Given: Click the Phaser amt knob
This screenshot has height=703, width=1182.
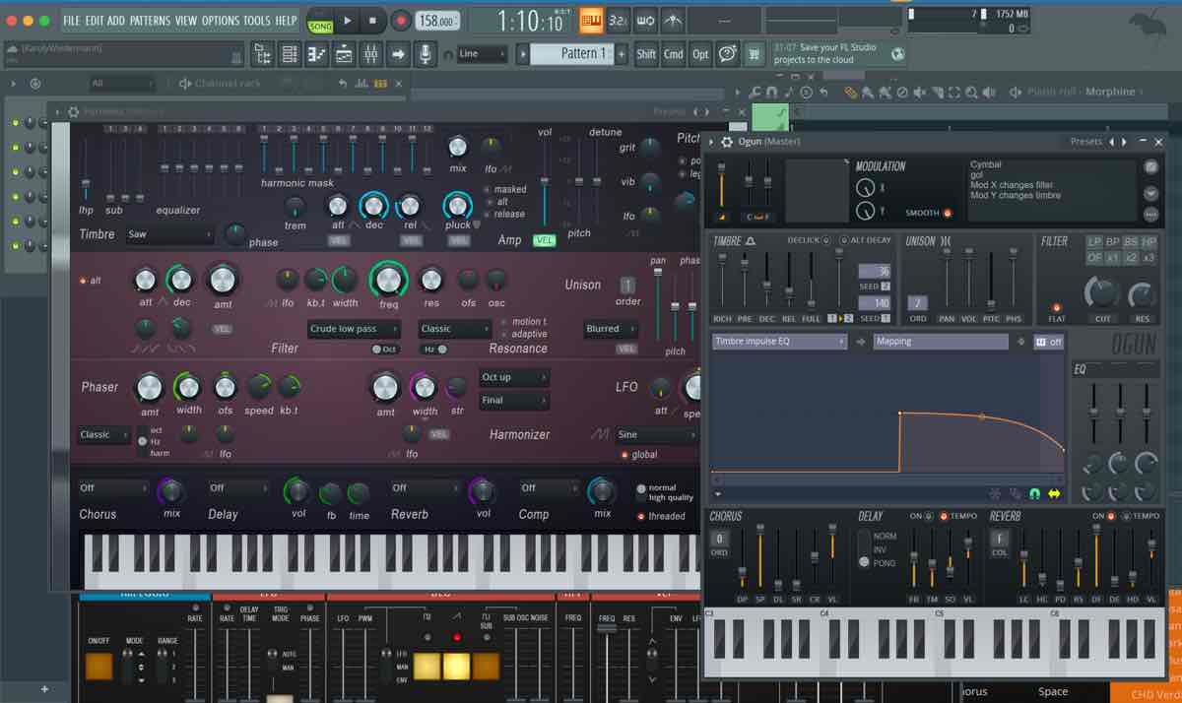Looking at the screenshot, I should 150,387.
